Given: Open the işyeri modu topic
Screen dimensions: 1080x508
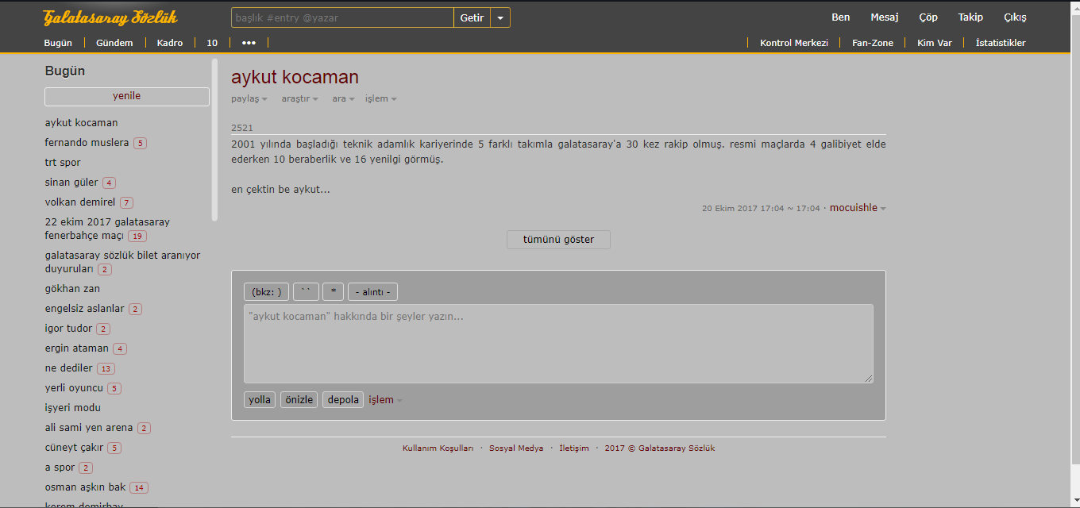Looking at the screenshot, I should [72, 408].
